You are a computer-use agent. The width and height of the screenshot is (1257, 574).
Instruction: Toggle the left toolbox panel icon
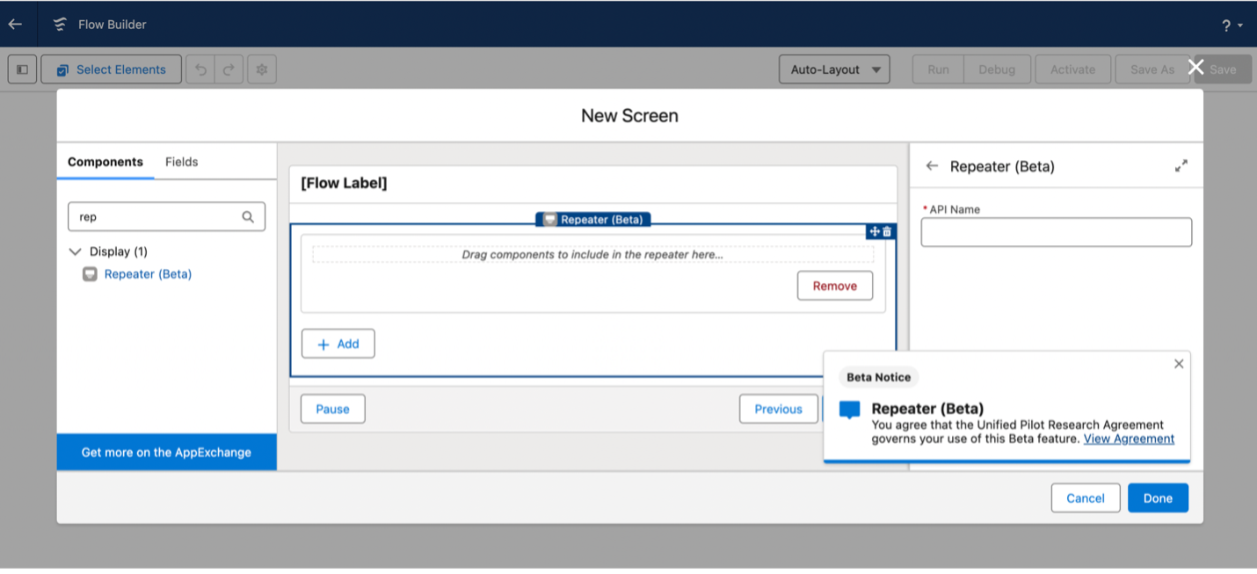[23, 69]
